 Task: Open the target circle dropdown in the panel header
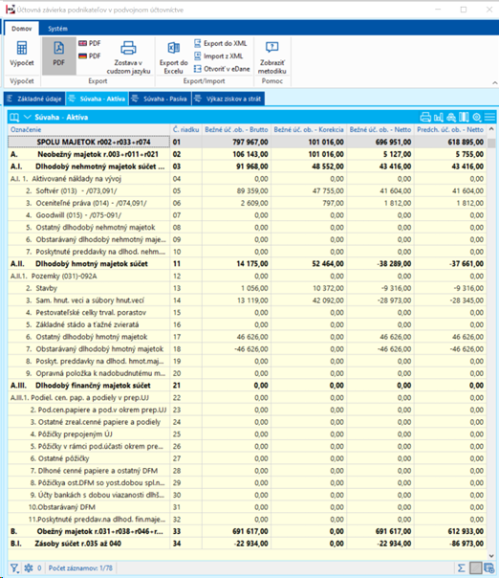point(477,117)
